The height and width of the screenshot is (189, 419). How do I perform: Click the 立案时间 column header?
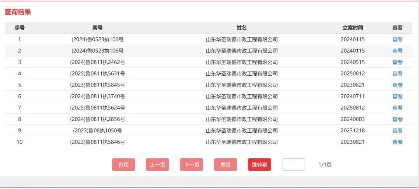pos(353,28)
